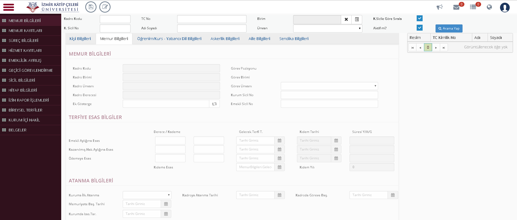
Task: Open MEMUR BİLGİLERİ in sidebar
Action: coord(30,21)
